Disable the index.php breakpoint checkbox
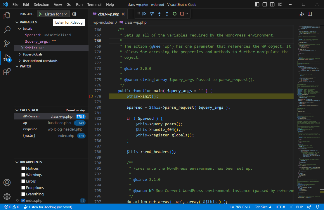324x210 pixels. pos(23,200)
